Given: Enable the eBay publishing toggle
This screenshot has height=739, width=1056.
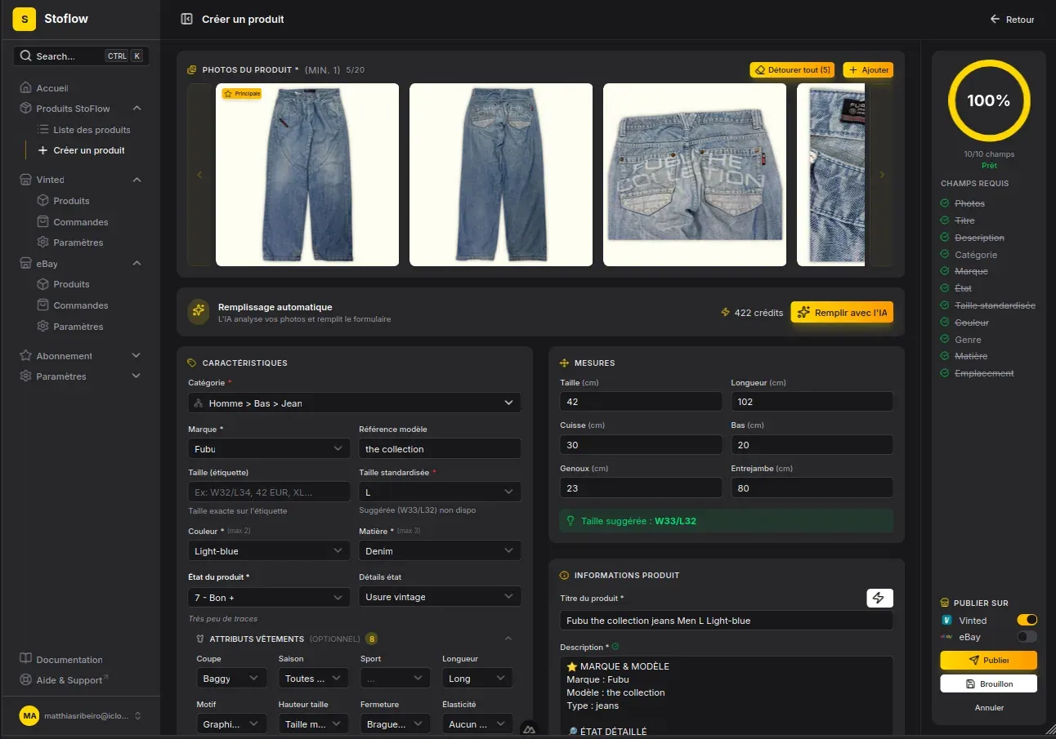Looking at the screenshot, I should (x=1027, y=636).
